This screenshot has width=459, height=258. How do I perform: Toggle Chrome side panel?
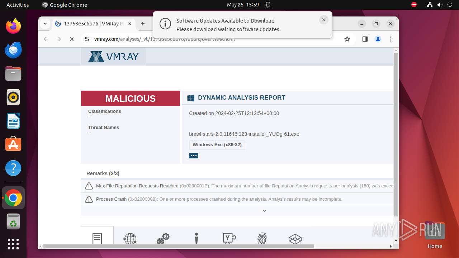365,39
